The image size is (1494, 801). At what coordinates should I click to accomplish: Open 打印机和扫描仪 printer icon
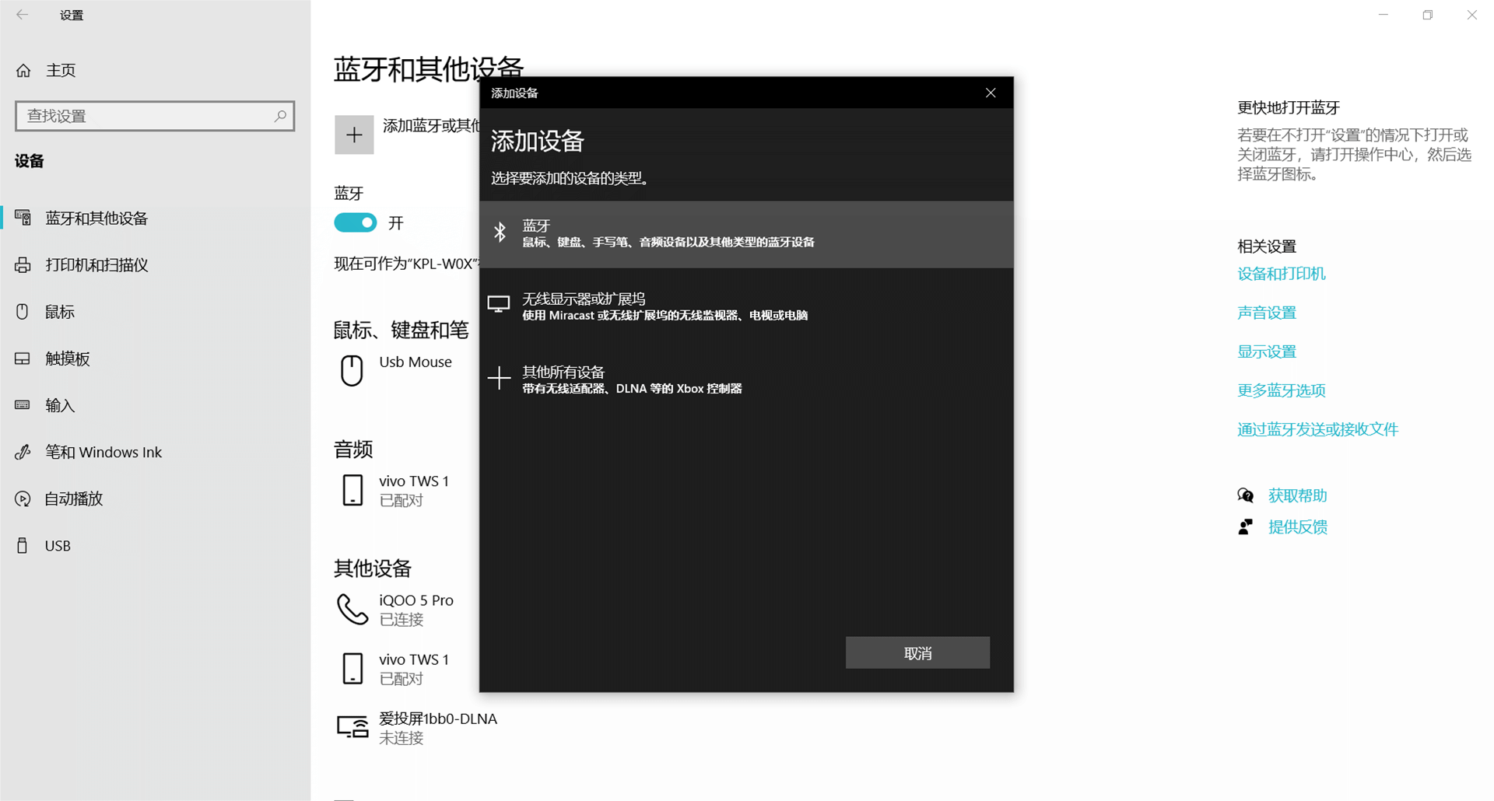tap(23, 265)
